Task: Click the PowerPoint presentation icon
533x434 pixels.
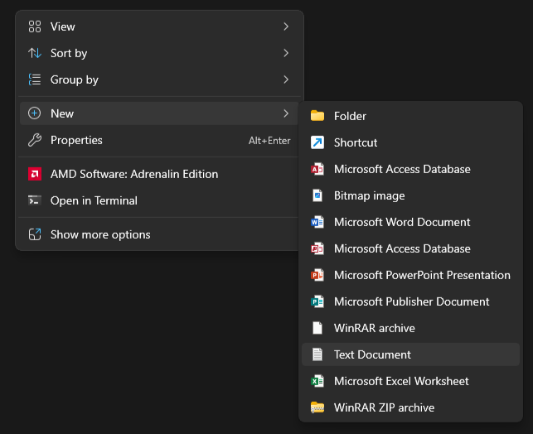Action: coord(317,275)
